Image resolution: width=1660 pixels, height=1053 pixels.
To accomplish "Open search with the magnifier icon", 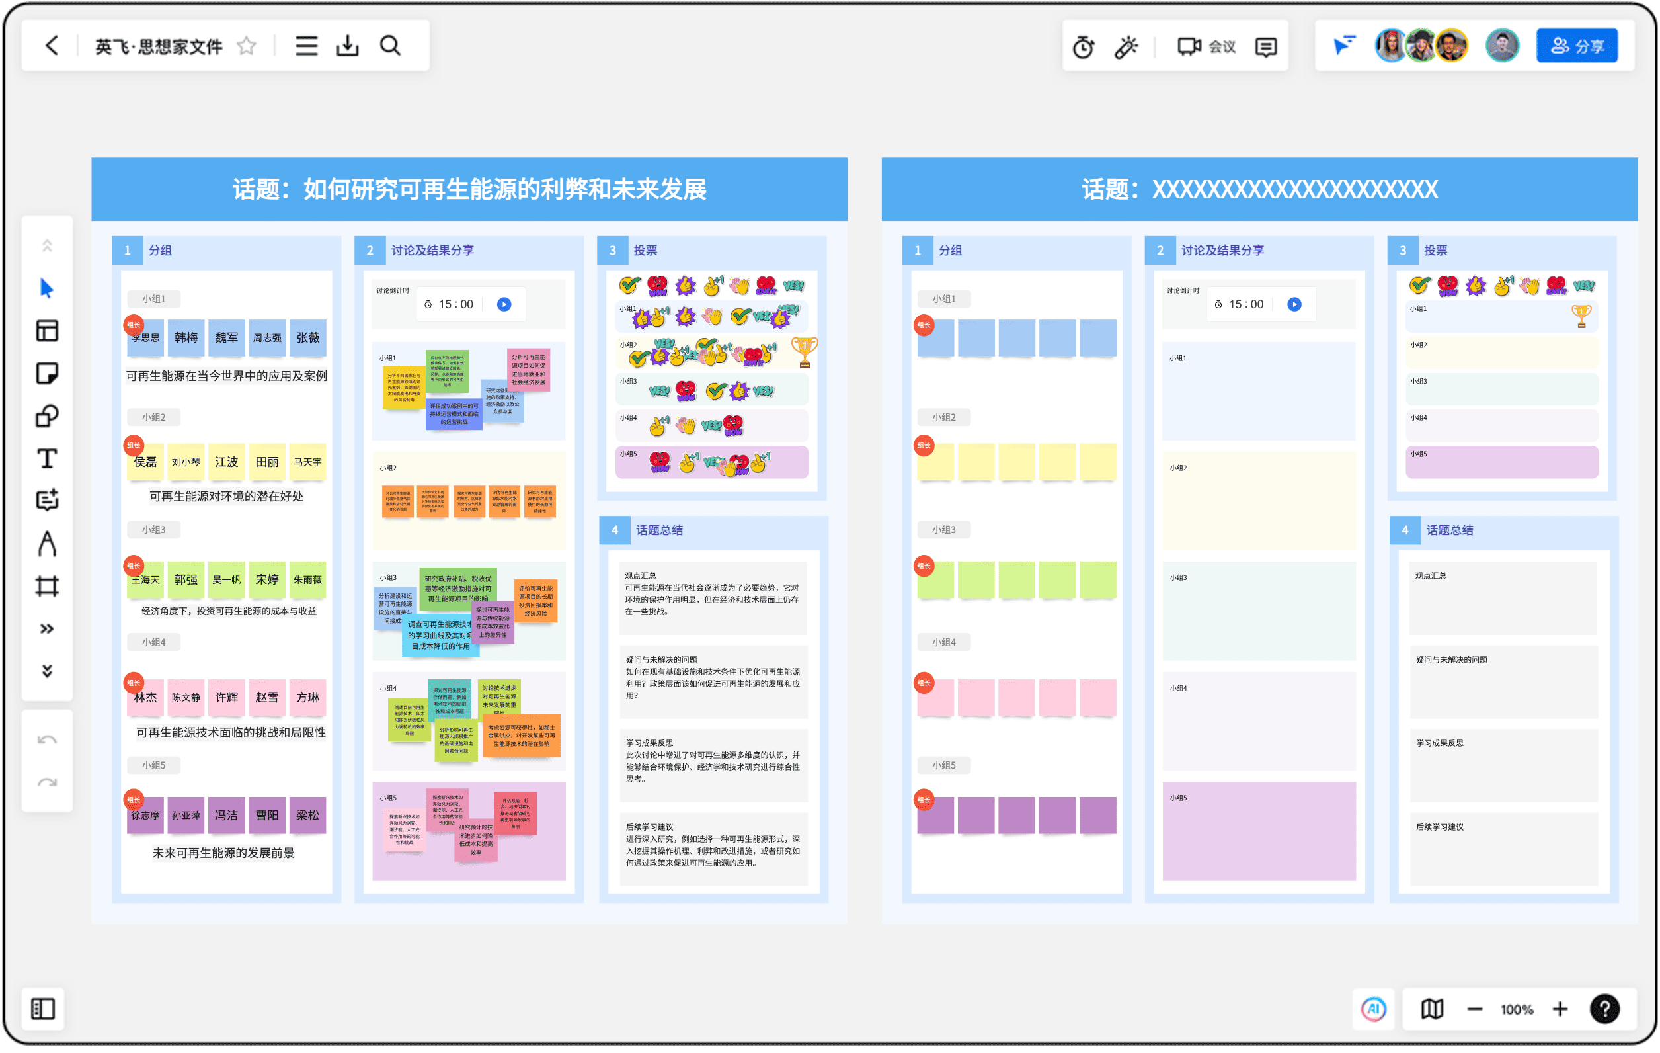I will click(x=391, y=46).
